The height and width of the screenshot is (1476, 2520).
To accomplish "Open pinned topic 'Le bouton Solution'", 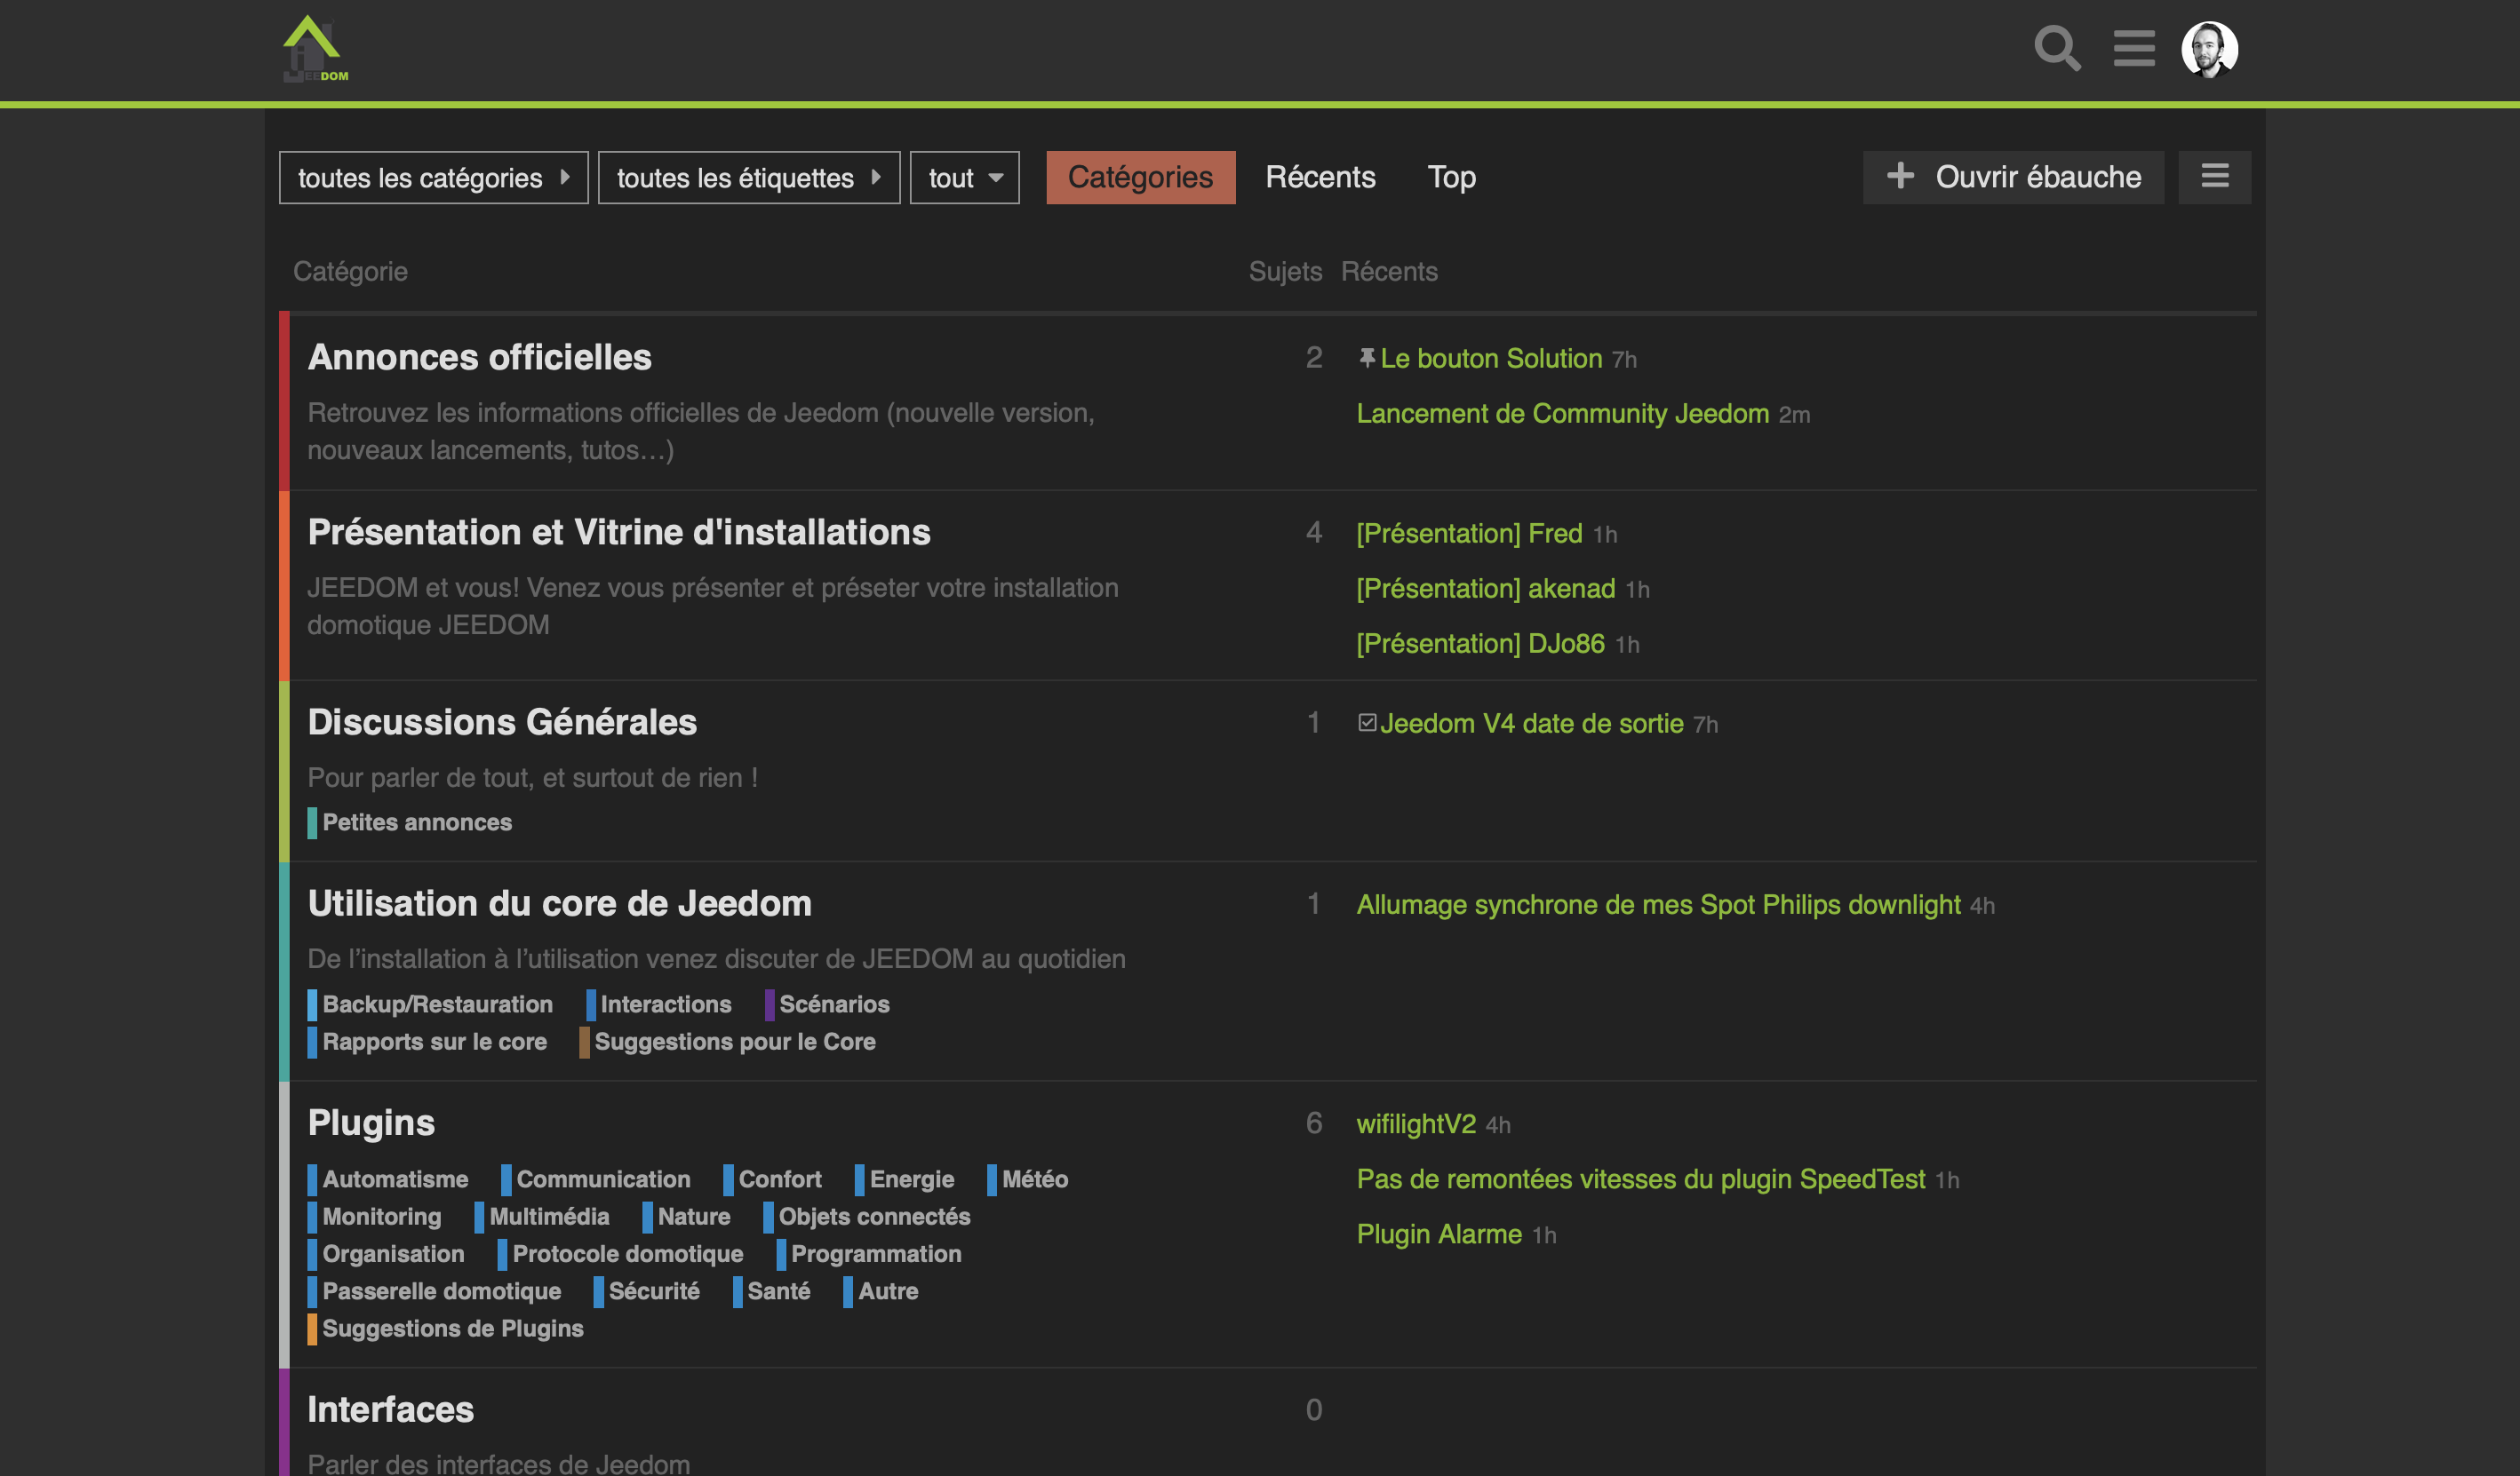I will (x=1490, y=359).
